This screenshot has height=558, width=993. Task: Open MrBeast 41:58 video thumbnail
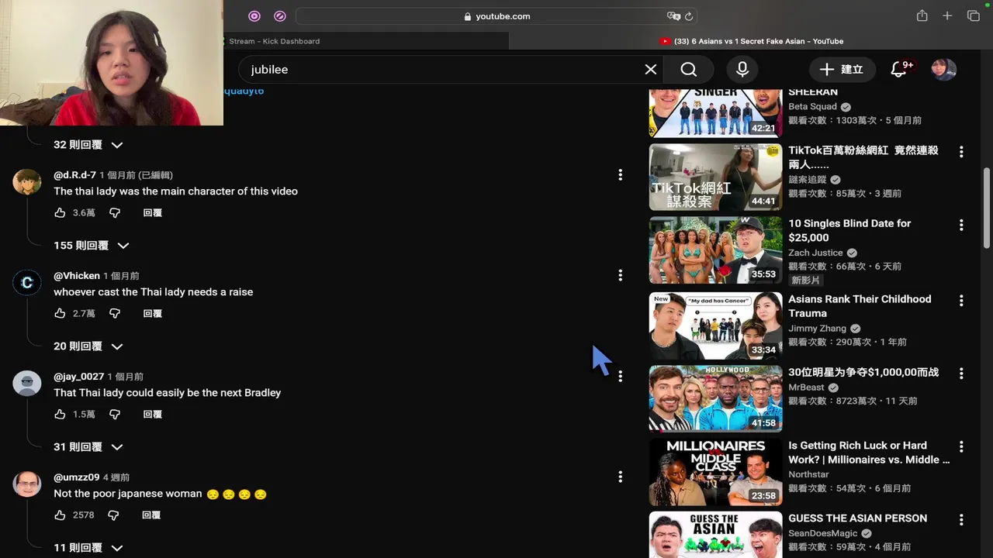click(715, 398)
